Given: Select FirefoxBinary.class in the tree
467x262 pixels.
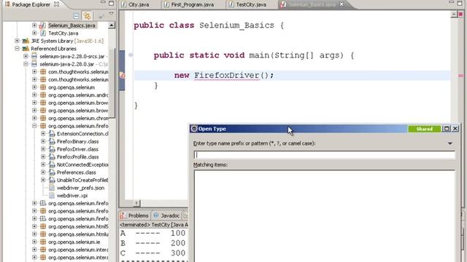Looking at the screenshot, I should (x=78, y=141).
